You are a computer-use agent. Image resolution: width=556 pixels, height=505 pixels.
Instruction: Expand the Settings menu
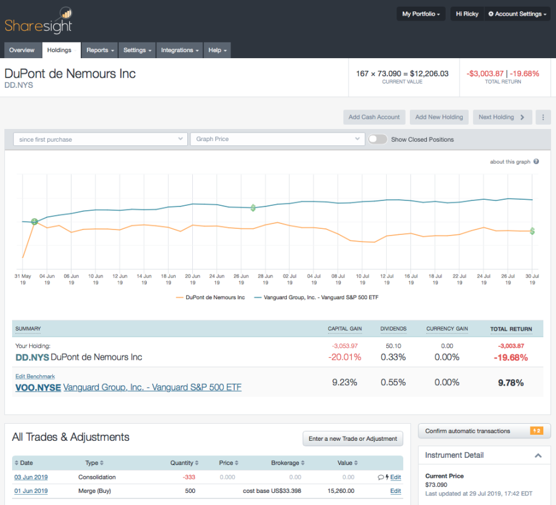(137, 50)
